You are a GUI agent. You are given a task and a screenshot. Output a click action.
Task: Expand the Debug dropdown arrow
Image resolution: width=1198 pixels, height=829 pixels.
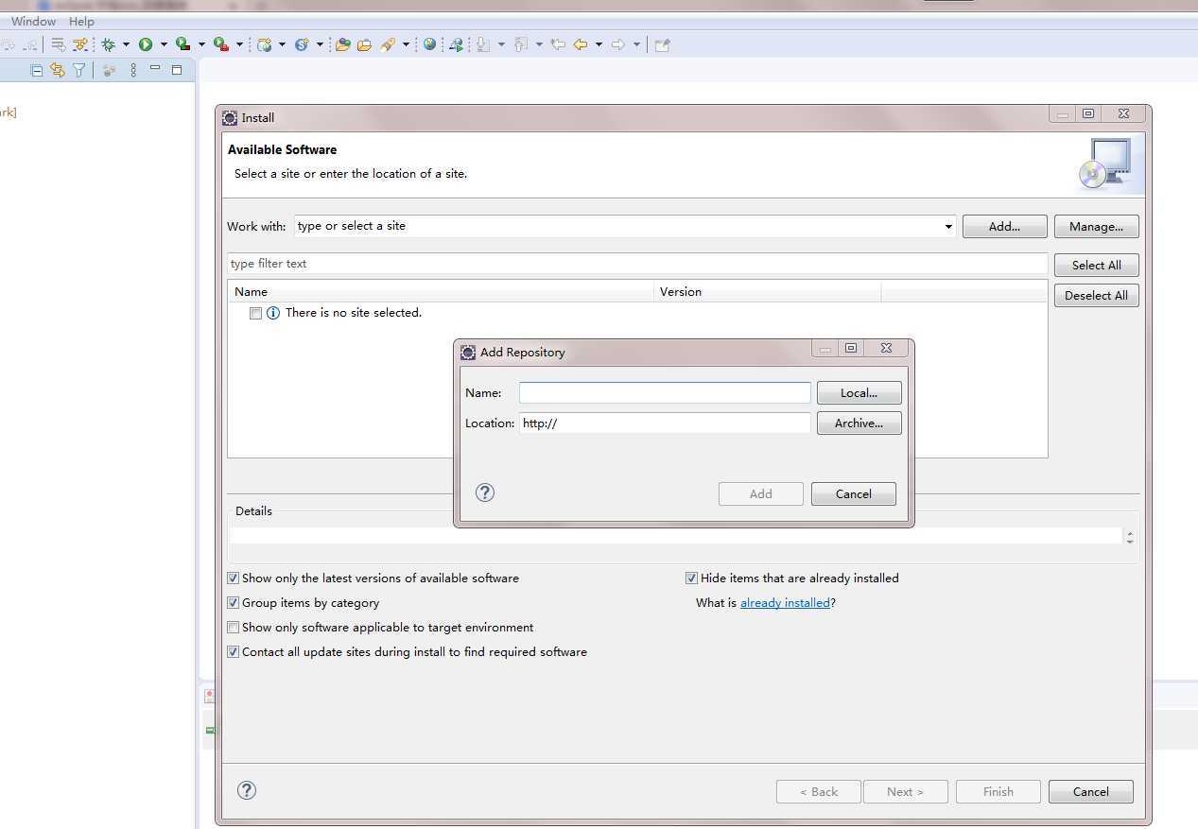(x=126, y=44)
